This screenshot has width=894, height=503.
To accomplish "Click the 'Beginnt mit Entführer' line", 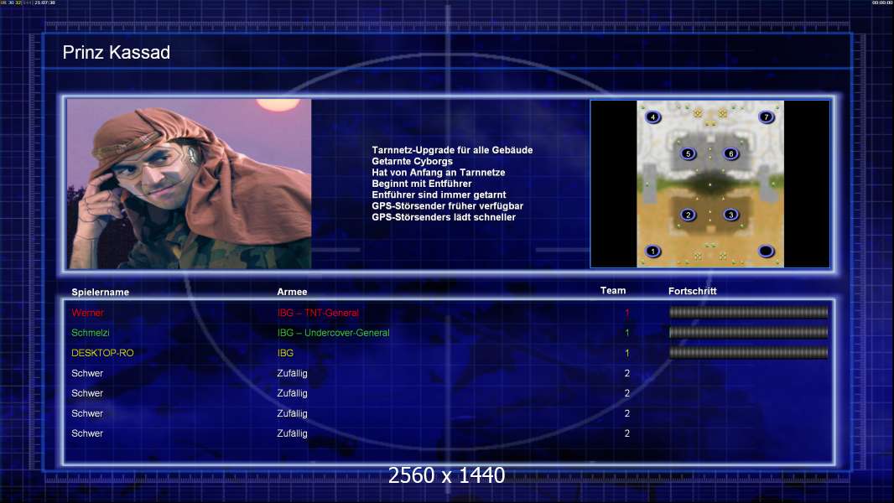I will pyautogui.click(x=422, y=184).
